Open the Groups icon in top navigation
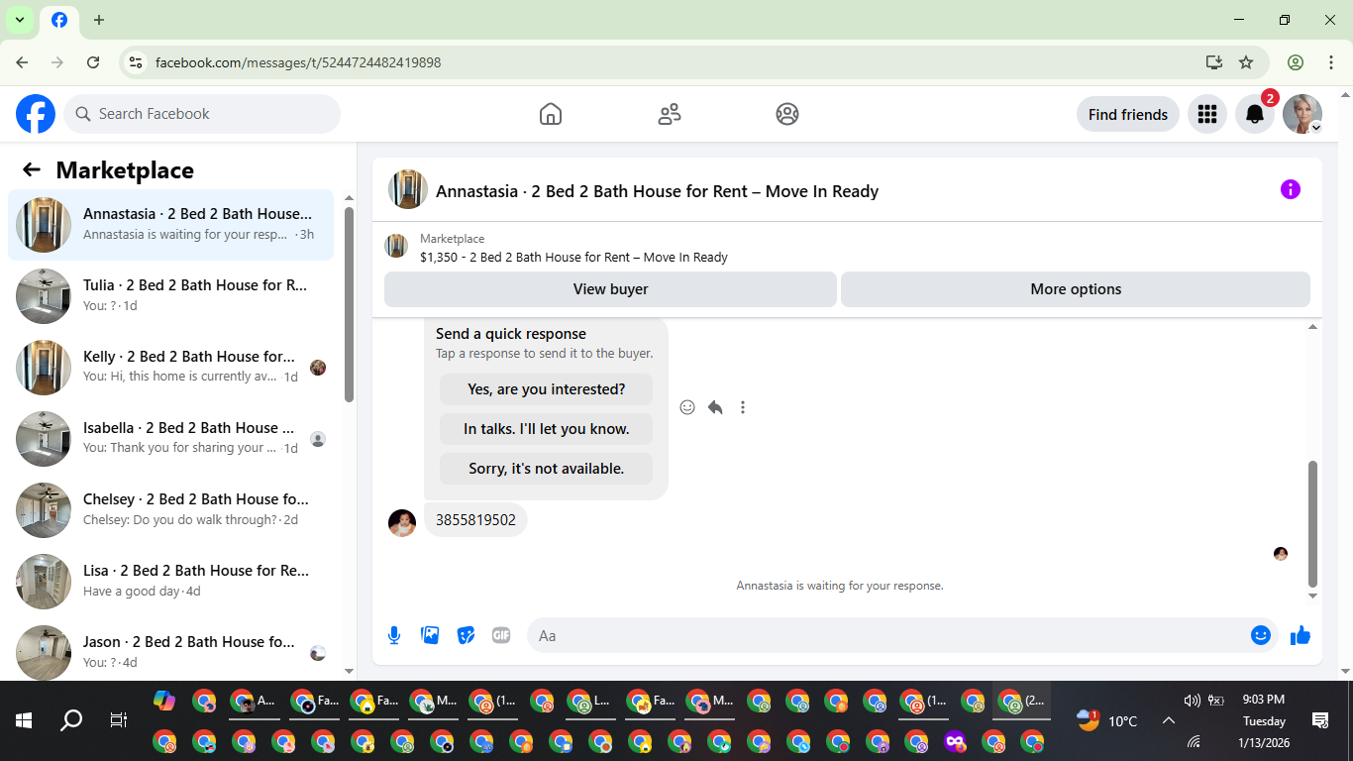Screen dimensions: 1353x761 (787, 114)
